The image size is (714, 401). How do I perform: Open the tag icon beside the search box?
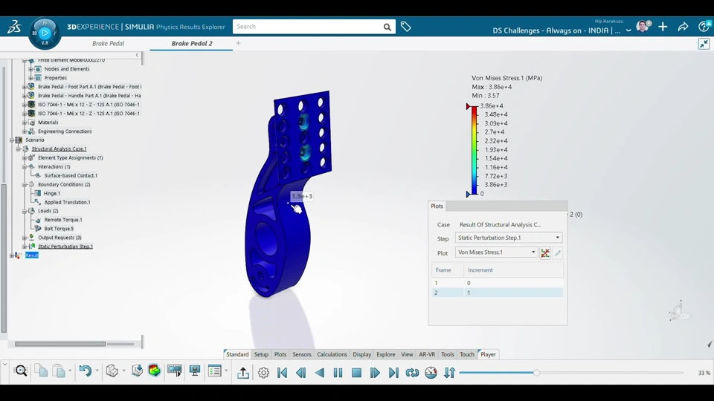[406, 27]
